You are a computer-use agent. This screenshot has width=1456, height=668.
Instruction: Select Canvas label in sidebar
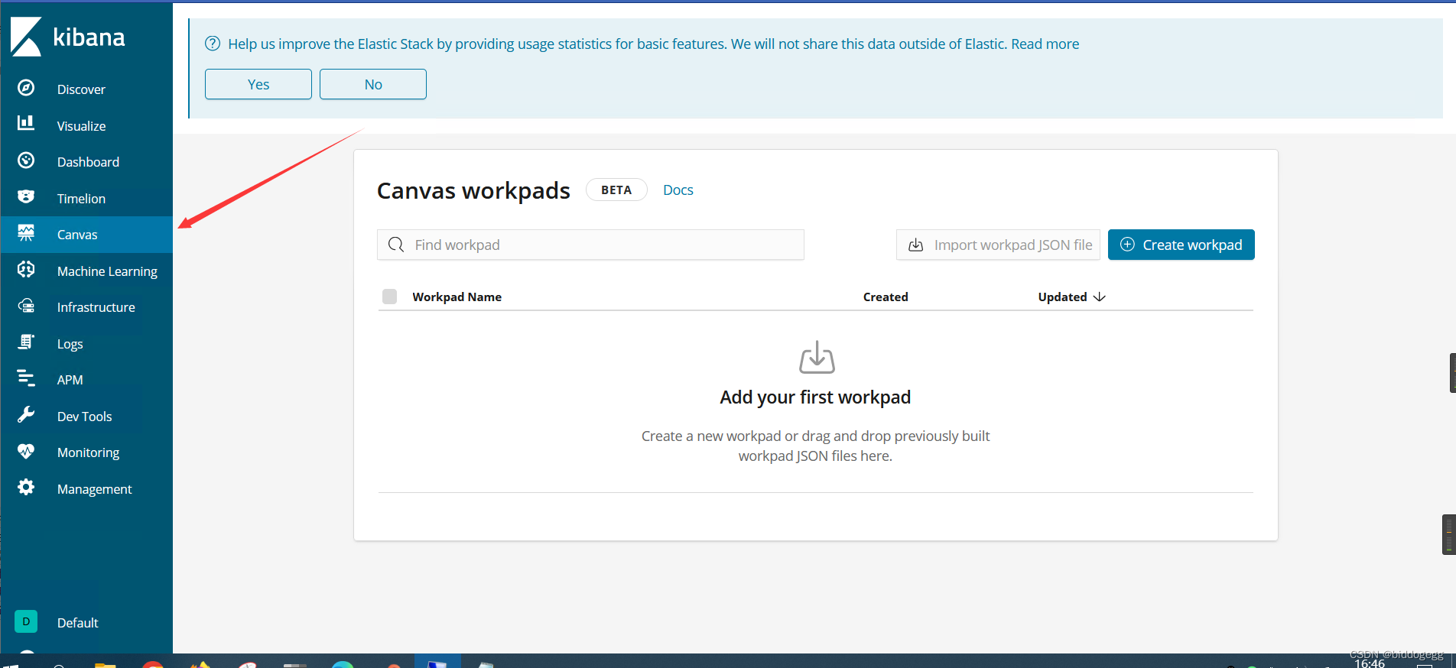coord(77,235)
